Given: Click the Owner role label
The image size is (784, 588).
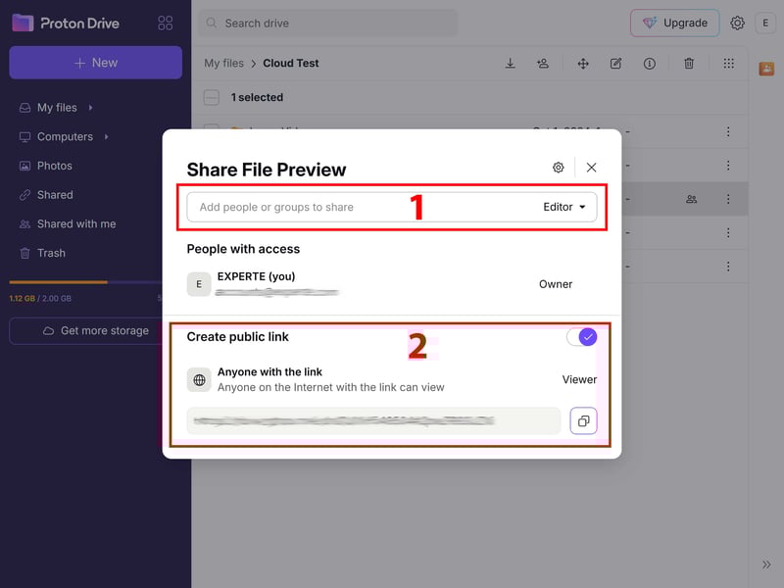Looking at the screenshot, I should 556,284.
